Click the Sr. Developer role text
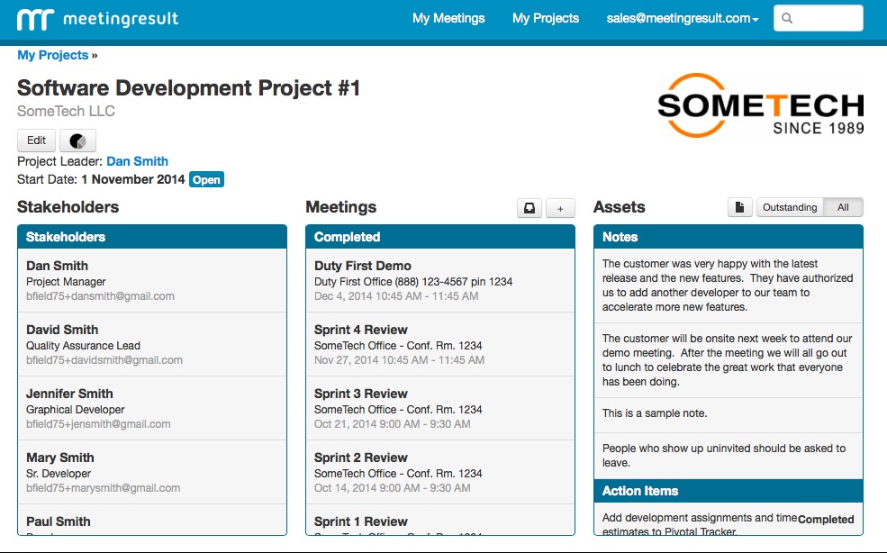Image resolution: width=887 pixels, height=553 pixels. pos(59,473)
